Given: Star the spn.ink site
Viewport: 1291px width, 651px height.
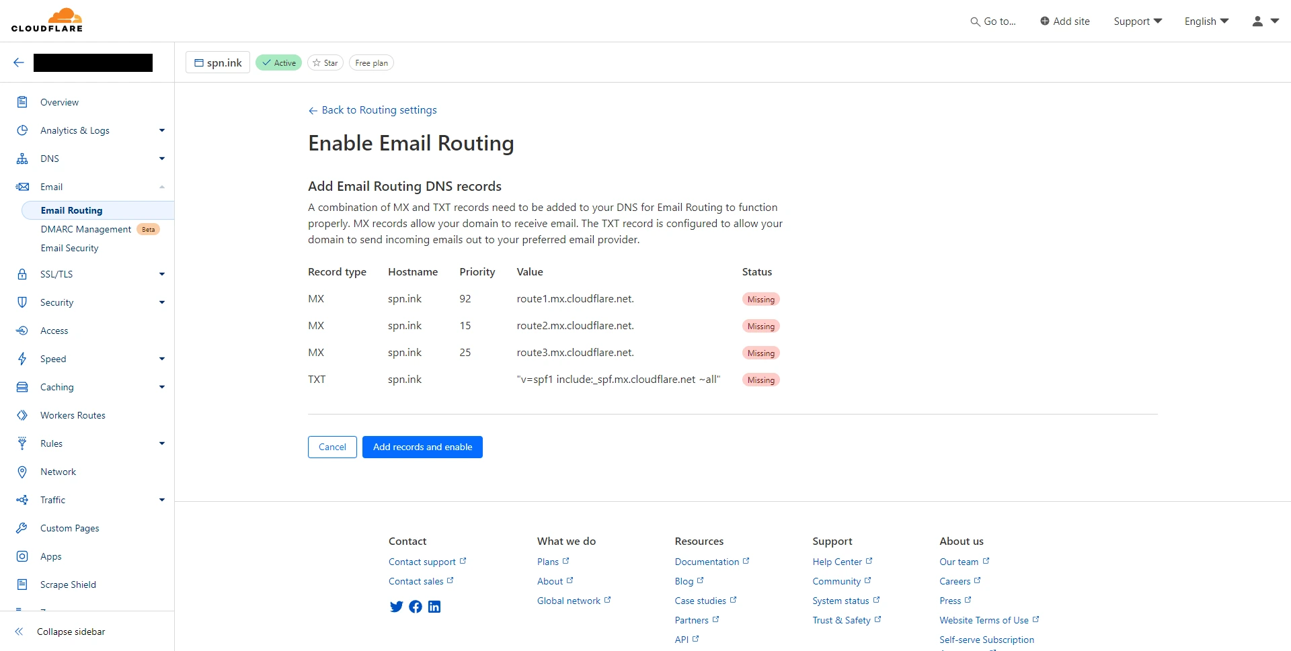Looking at the screenshot, I should click(x=325, y=63).
